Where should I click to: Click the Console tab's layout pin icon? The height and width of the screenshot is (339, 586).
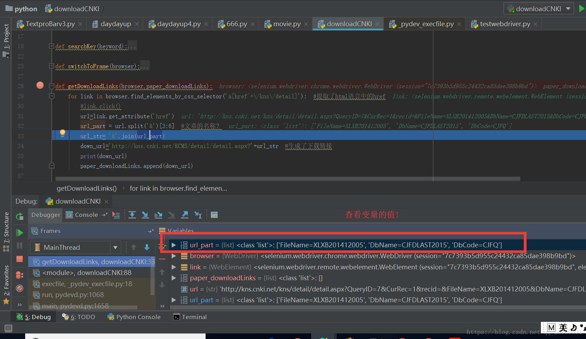pos(104,215)
